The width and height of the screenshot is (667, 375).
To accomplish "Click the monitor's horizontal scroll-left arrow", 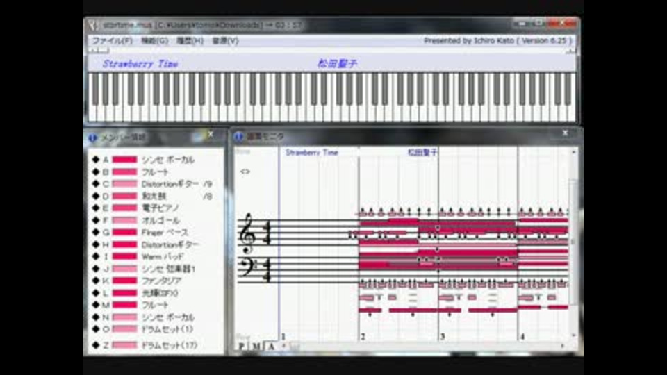I will 283,346.
